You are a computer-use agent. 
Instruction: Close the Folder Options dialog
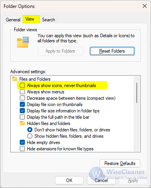[x=145, y=6]
